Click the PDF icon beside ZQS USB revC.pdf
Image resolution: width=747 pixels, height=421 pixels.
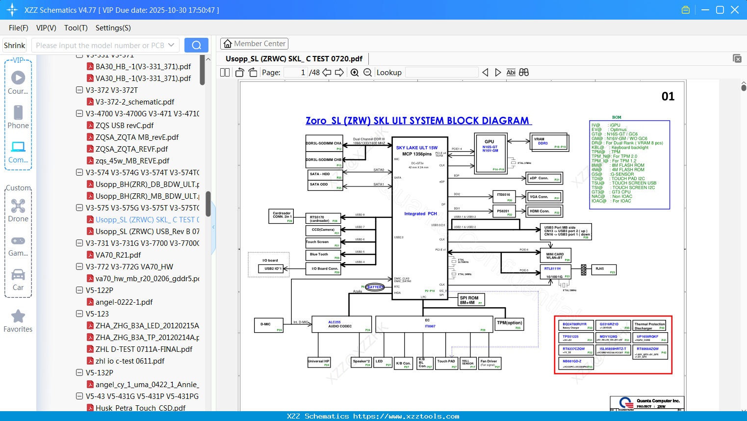coord(90,126)
